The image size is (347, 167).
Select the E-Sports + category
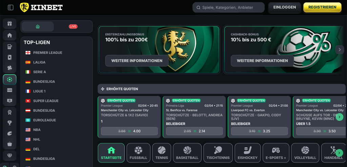(x=276, y=153)
